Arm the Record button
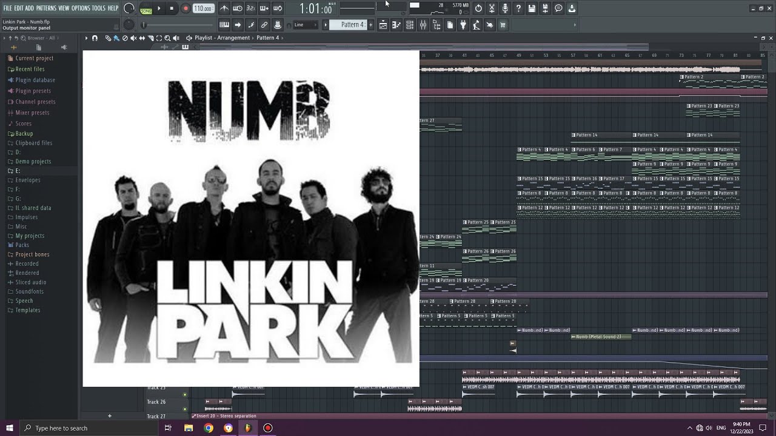The width and height of the screenshot is (776, 436). point(186,8)
